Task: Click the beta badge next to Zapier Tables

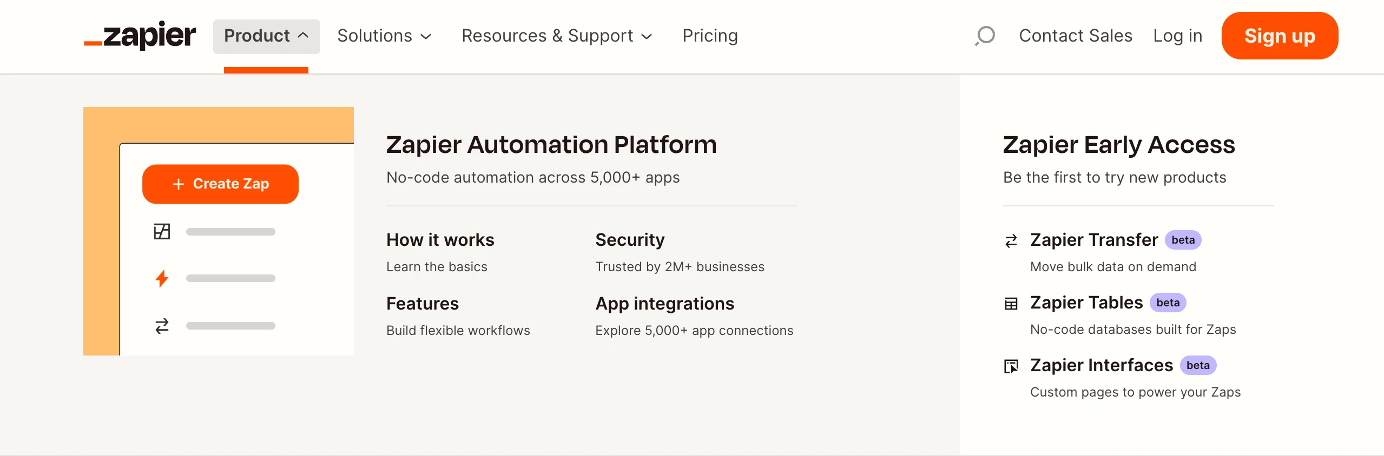Action: (x=1168, y=303)
